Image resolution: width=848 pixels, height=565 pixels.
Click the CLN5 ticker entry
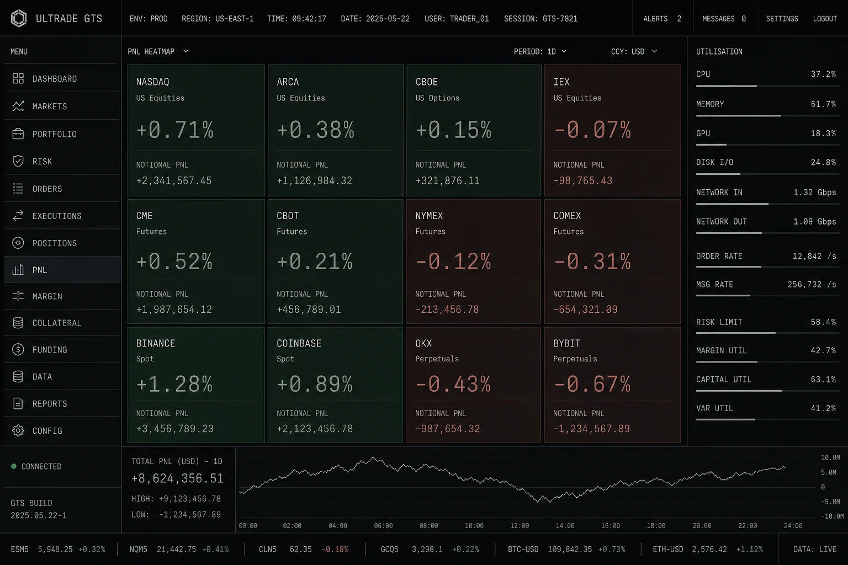304,550
